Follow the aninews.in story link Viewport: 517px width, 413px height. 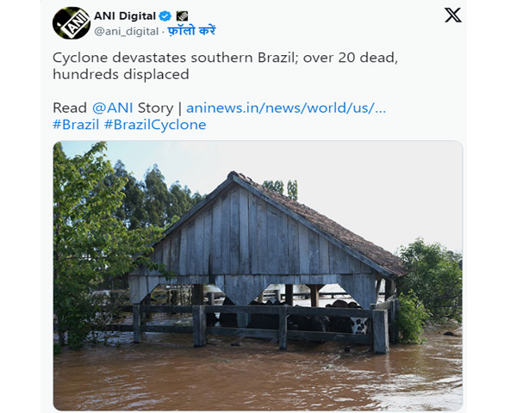tap(286, 108)
